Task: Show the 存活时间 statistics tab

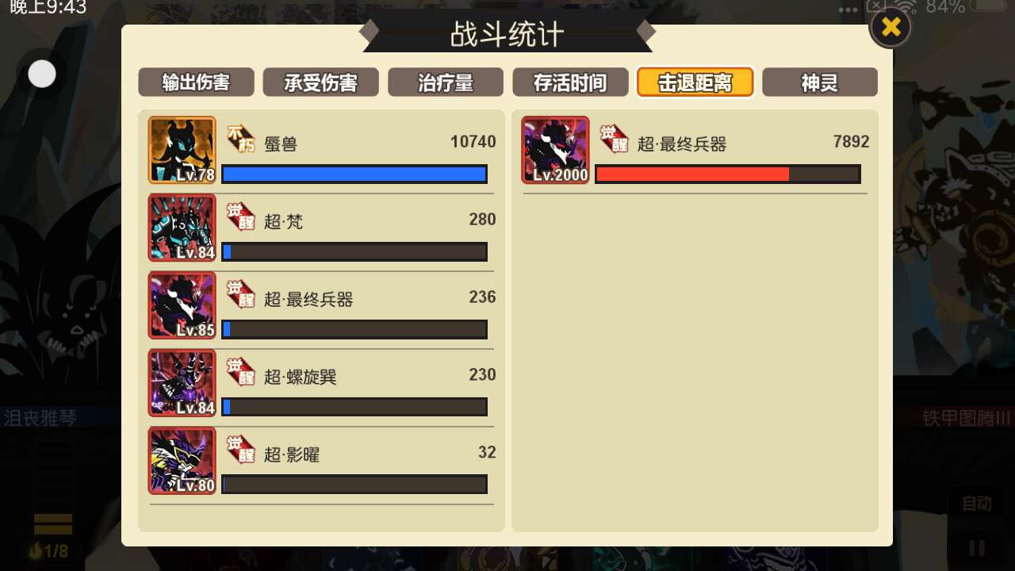Action: pos(570,82)
